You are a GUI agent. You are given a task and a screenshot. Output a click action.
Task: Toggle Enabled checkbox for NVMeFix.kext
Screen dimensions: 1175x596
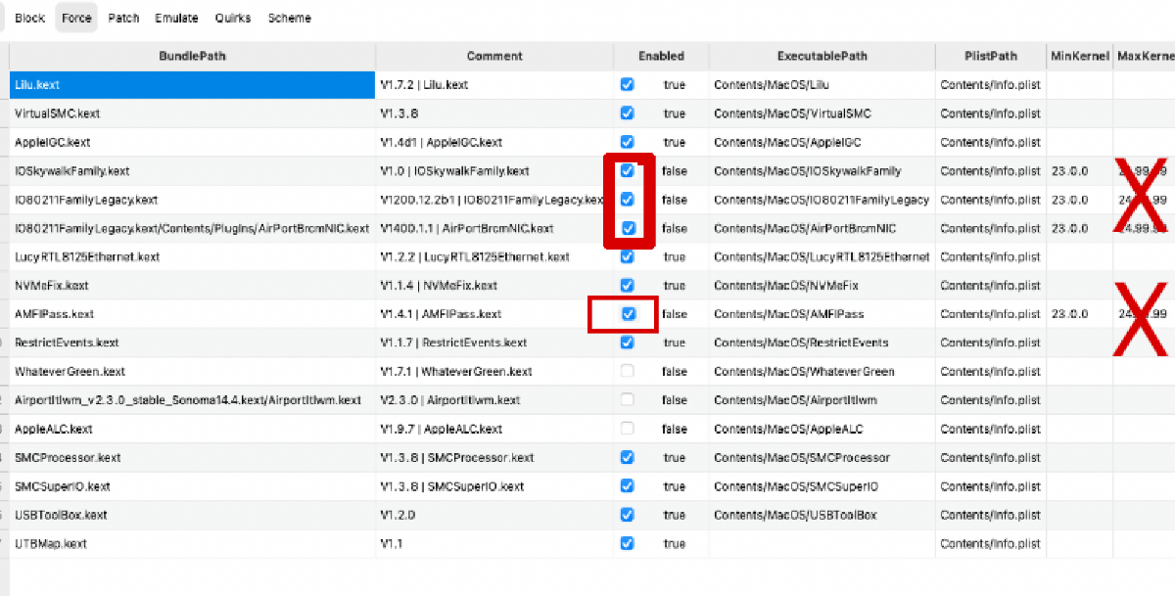[x=627, y=286]
